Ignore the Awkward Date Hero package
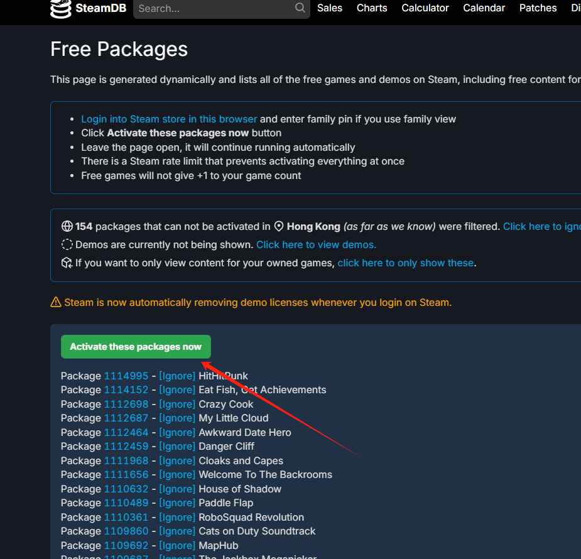This screenshot has height=559, width=581. 177,432
